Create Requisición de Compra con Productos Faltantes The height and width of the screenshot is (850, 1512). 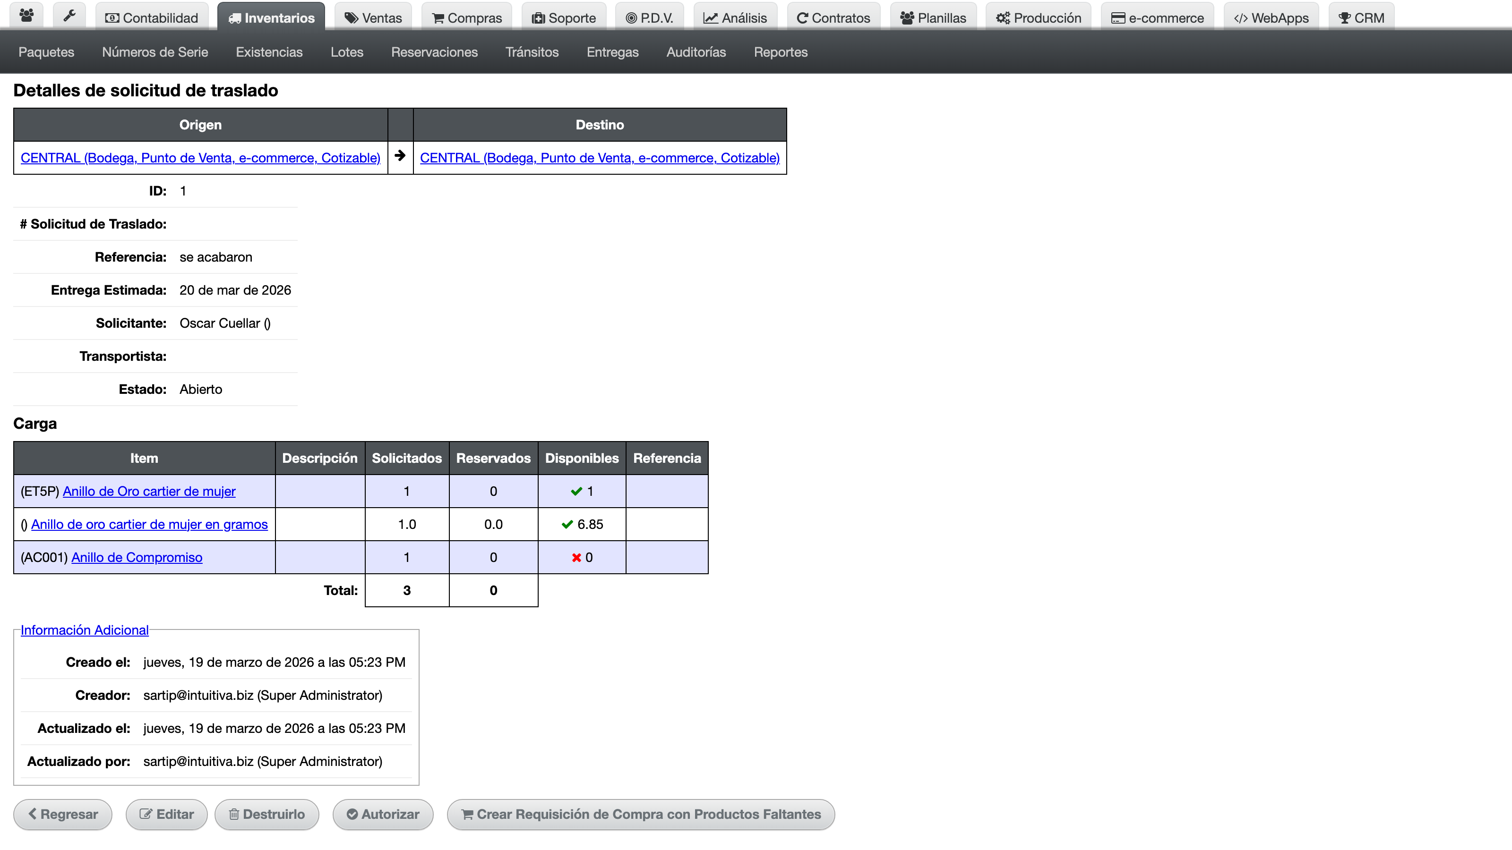pyautogui.click(x=641, y=814)
